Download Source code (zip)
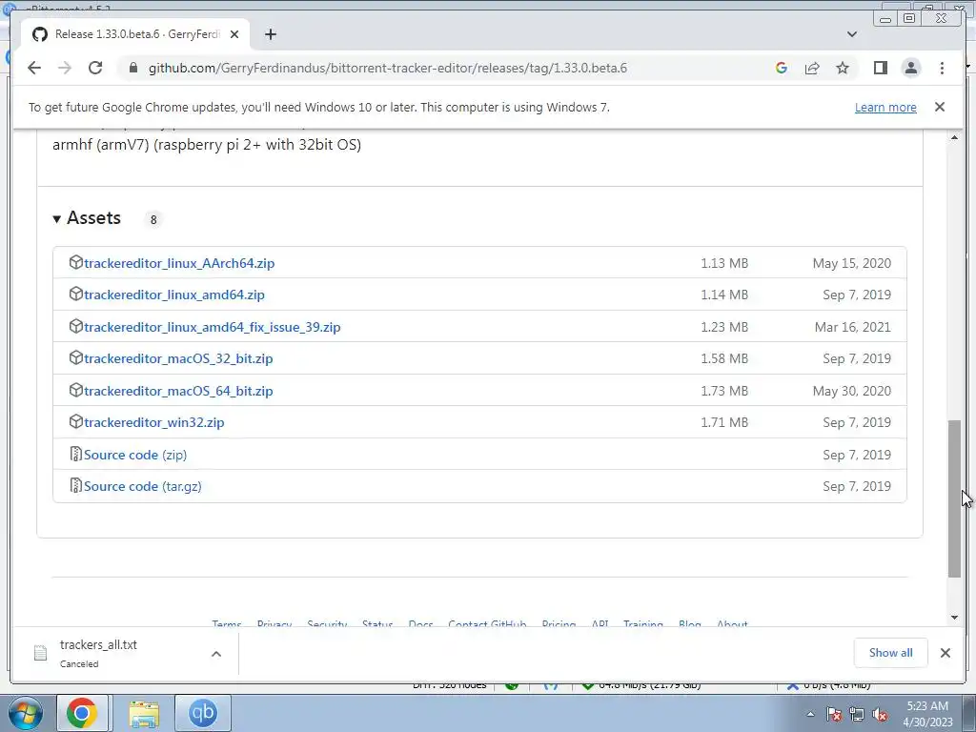The image size is (976, 732). 135,455
